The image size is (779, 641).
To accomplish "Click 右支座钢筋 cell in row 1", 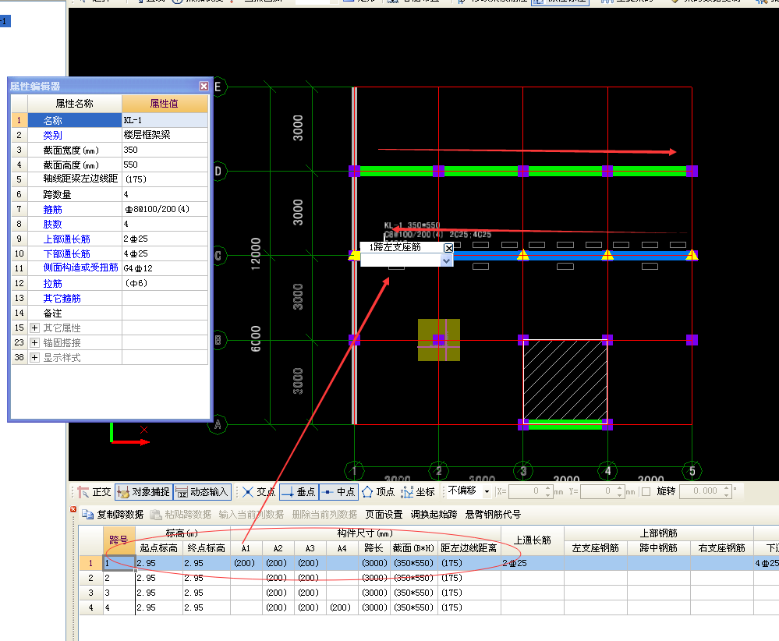I will (721, 563).
